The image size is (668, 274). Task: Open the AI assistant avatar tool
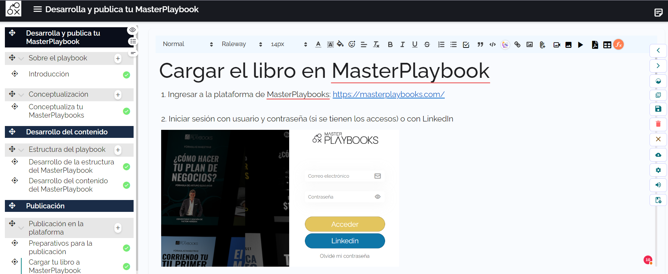[505, 45]
